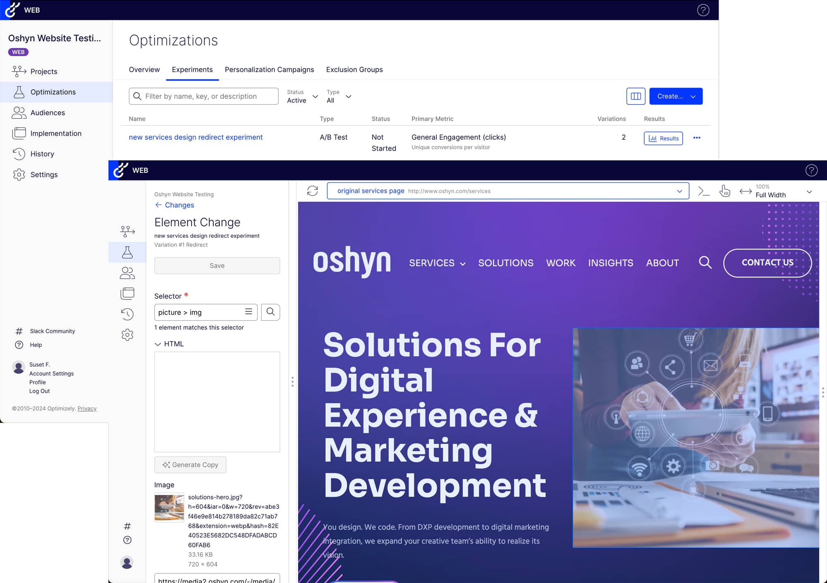The height and width of the screenshot is (583, 827).
Task: Click the Optimizely logo in the top bar
Action: [x=12, y=10]
